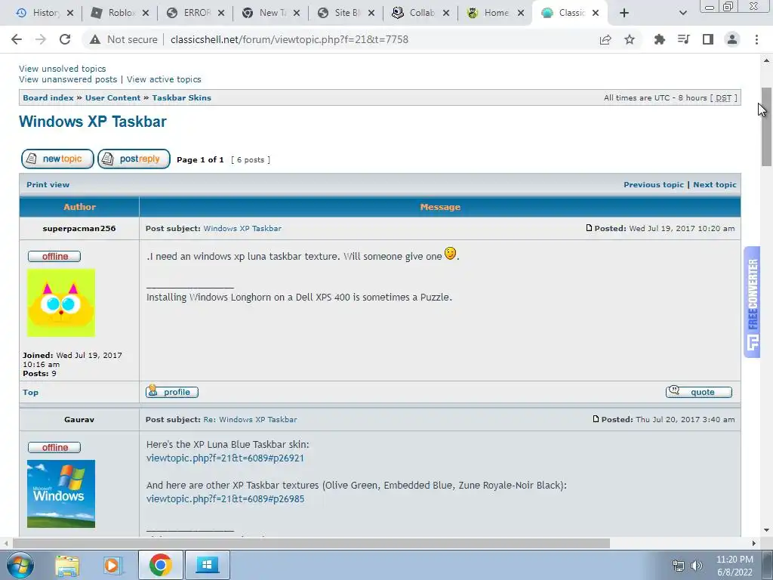
Task: Open View unanswered posts
Action: 68,79
